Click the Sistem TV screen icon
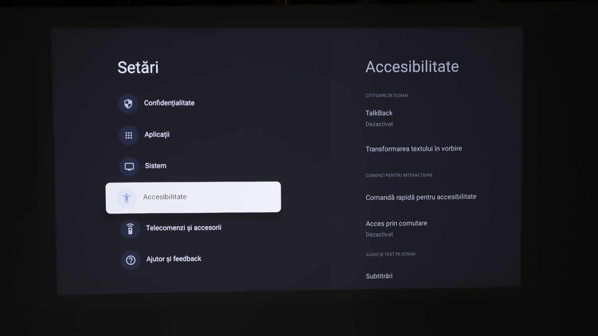 (129, 167)
